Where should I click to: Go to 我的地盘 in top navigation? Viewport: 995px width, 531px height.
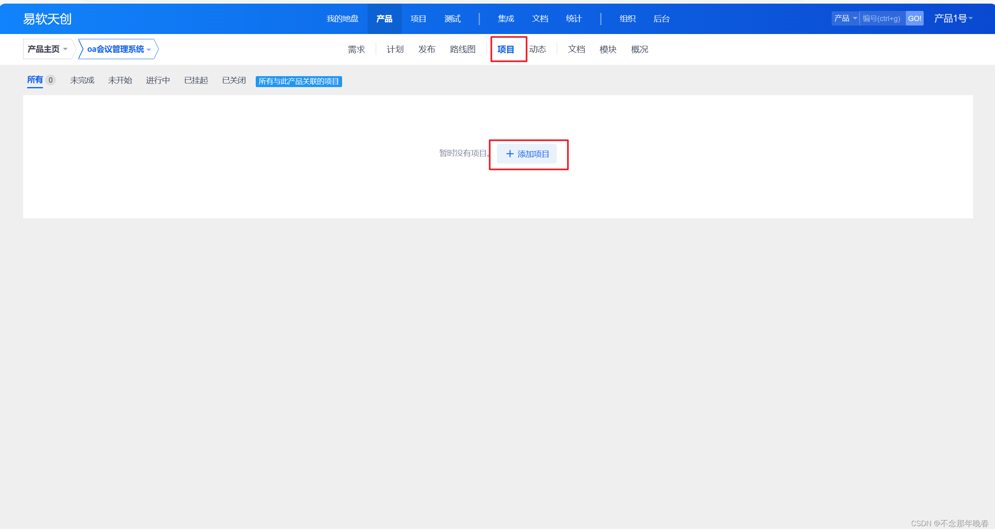(x=342, y=19)
